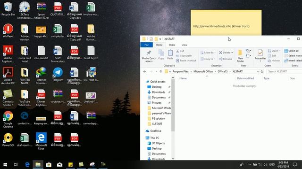Click the navigation pane scrollbar

click(173, 105)
